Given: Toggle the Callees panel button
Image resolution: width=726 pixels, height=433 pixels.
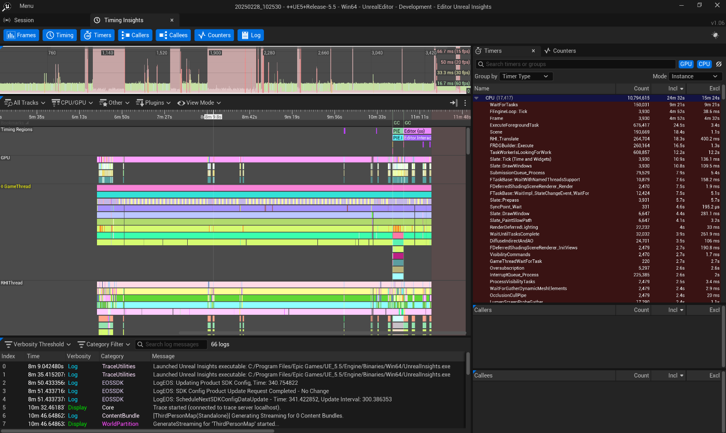Looking at the screenshot, I should [x=173, y=35].
